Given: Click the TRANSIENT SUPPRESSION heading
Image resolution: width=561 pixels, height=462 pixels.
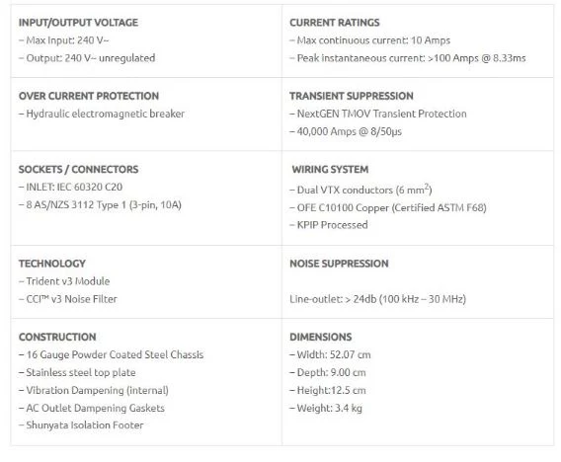Looking at the screenshot, I should 352,96.
